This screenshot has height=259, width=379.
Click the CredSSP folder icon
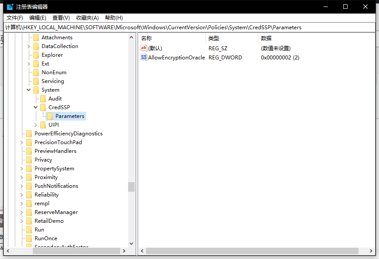(43, 107)
